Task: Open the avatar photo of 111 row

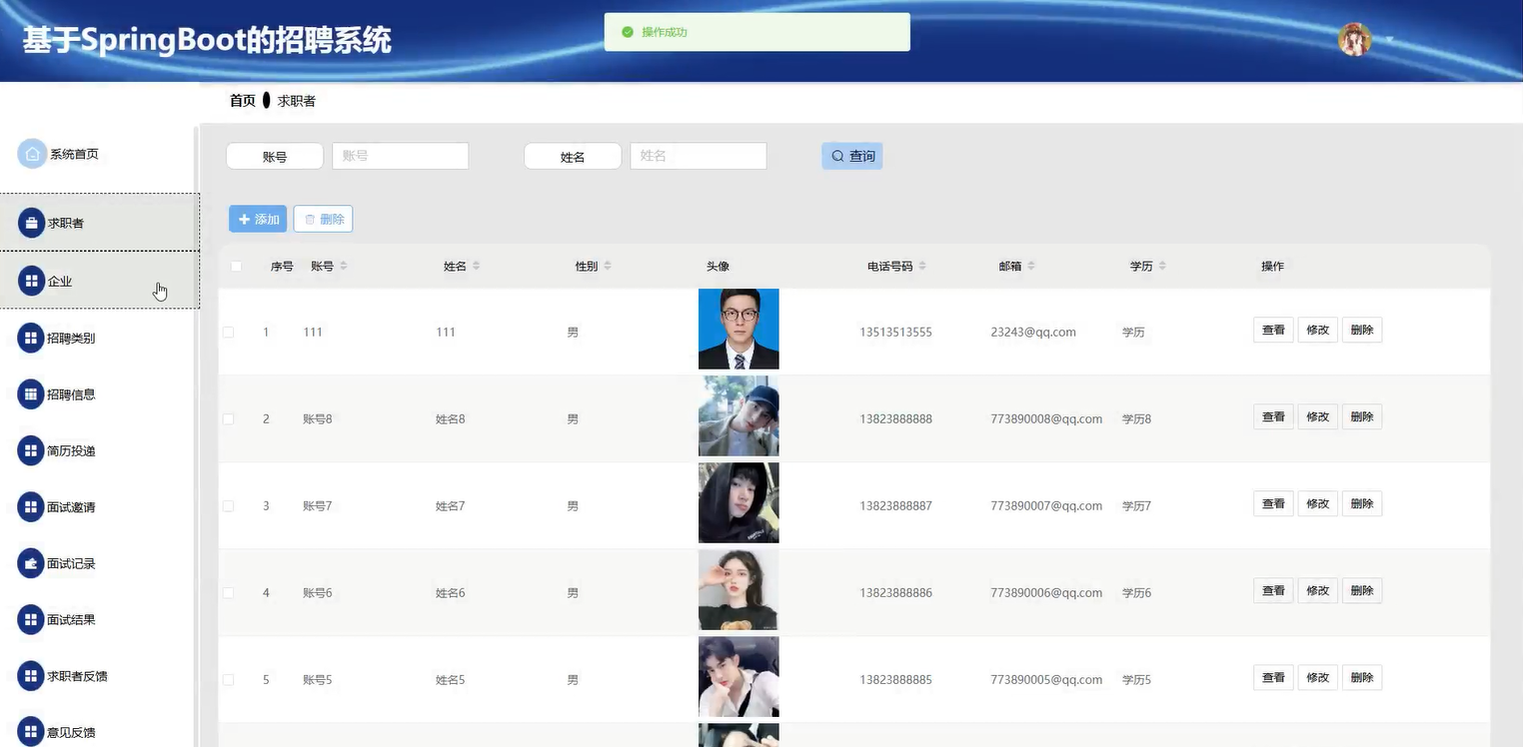Action: click(739, 330)
